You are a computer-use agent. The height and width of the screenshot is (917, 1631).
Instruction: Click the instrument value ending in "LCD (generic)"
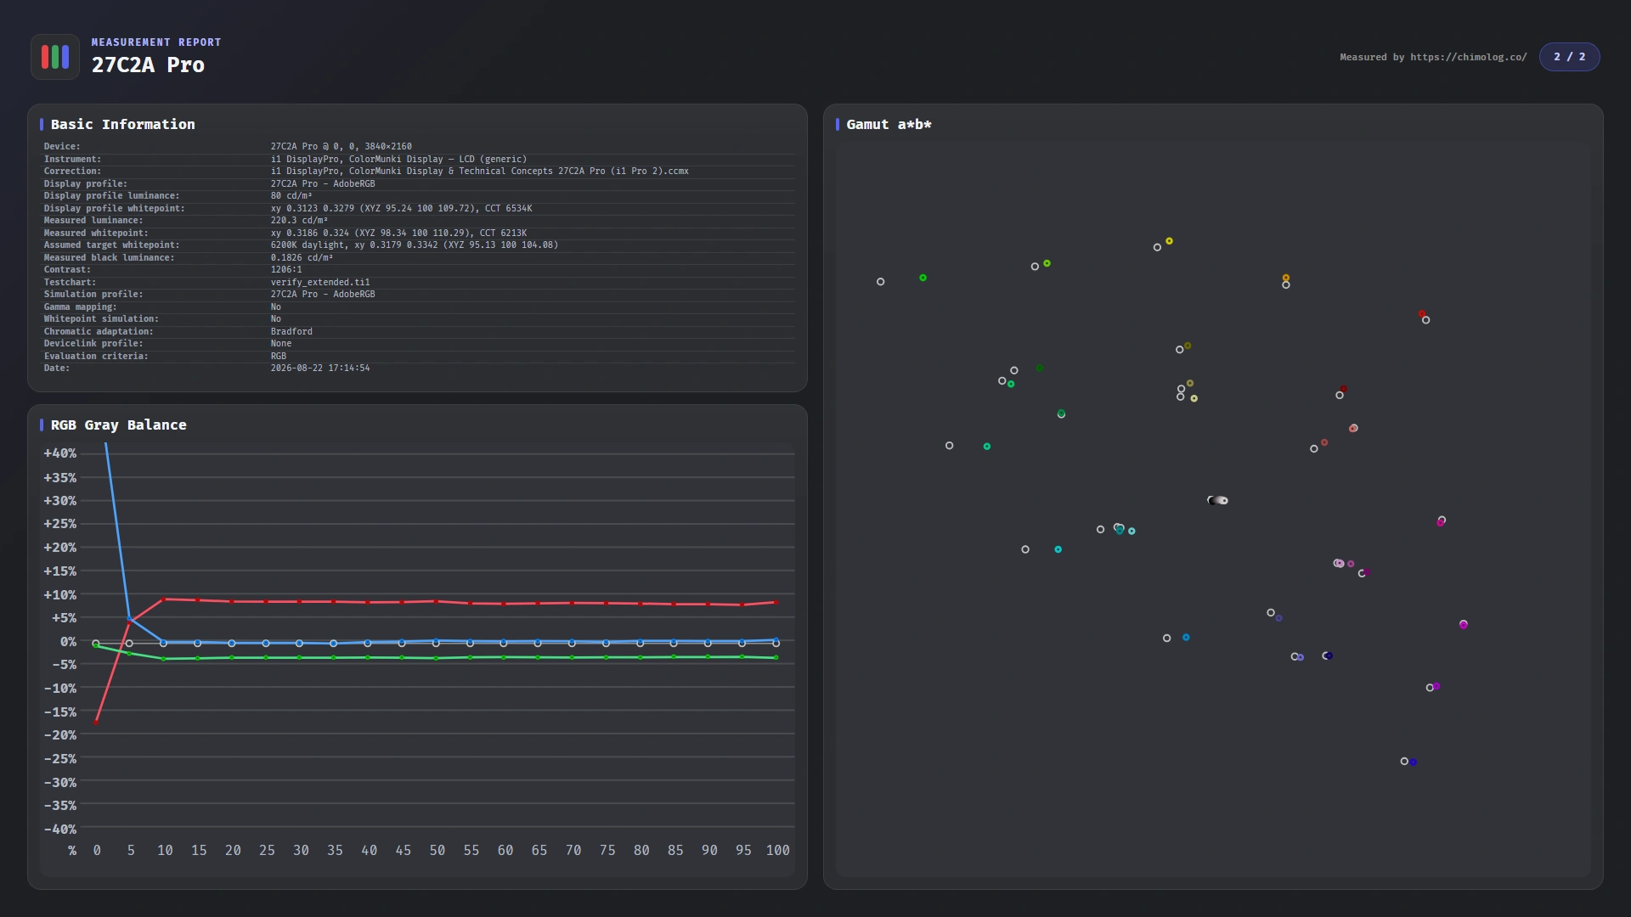398,160
